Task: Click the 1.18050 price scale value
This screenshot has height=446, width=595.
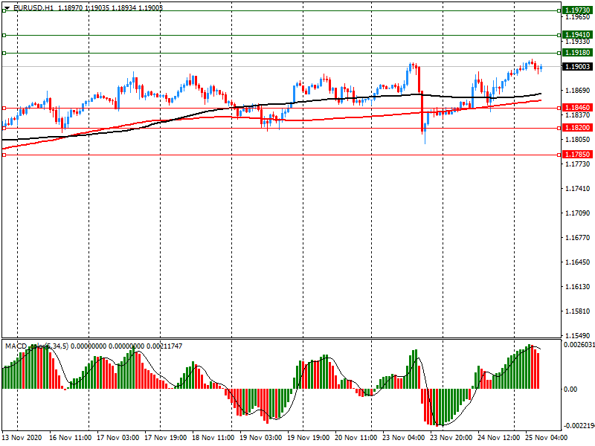Action: click(x=578, y=140)
